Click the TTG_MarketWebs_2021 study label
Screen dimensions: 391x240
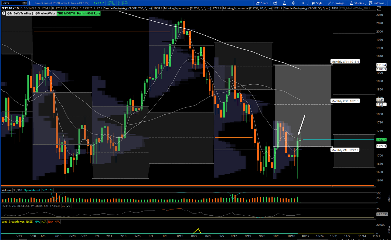pos(357,8)
